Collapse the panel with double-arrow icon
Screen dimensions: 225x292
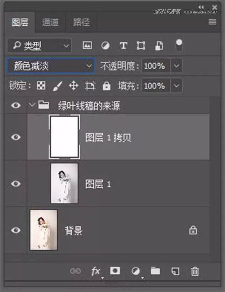pos(201,7)
